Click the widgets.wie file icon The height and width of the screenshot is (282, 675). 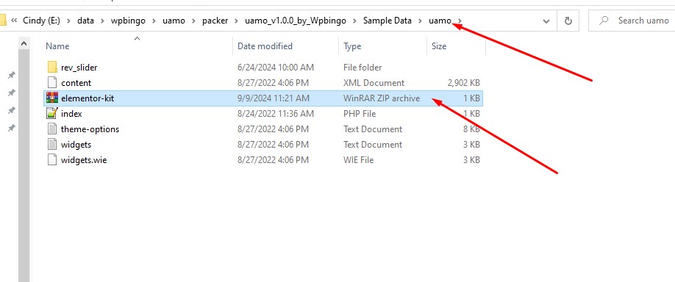(x=52, y=160)
